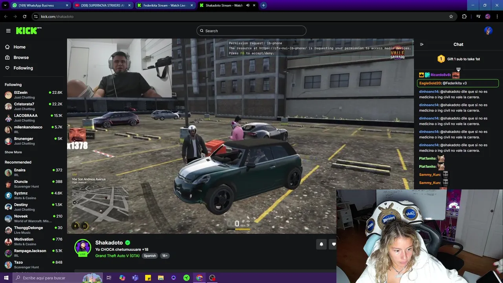Click the KICK logo
Image resolution: width=503 pixels, height=283 pixels.
coord(28,31)
